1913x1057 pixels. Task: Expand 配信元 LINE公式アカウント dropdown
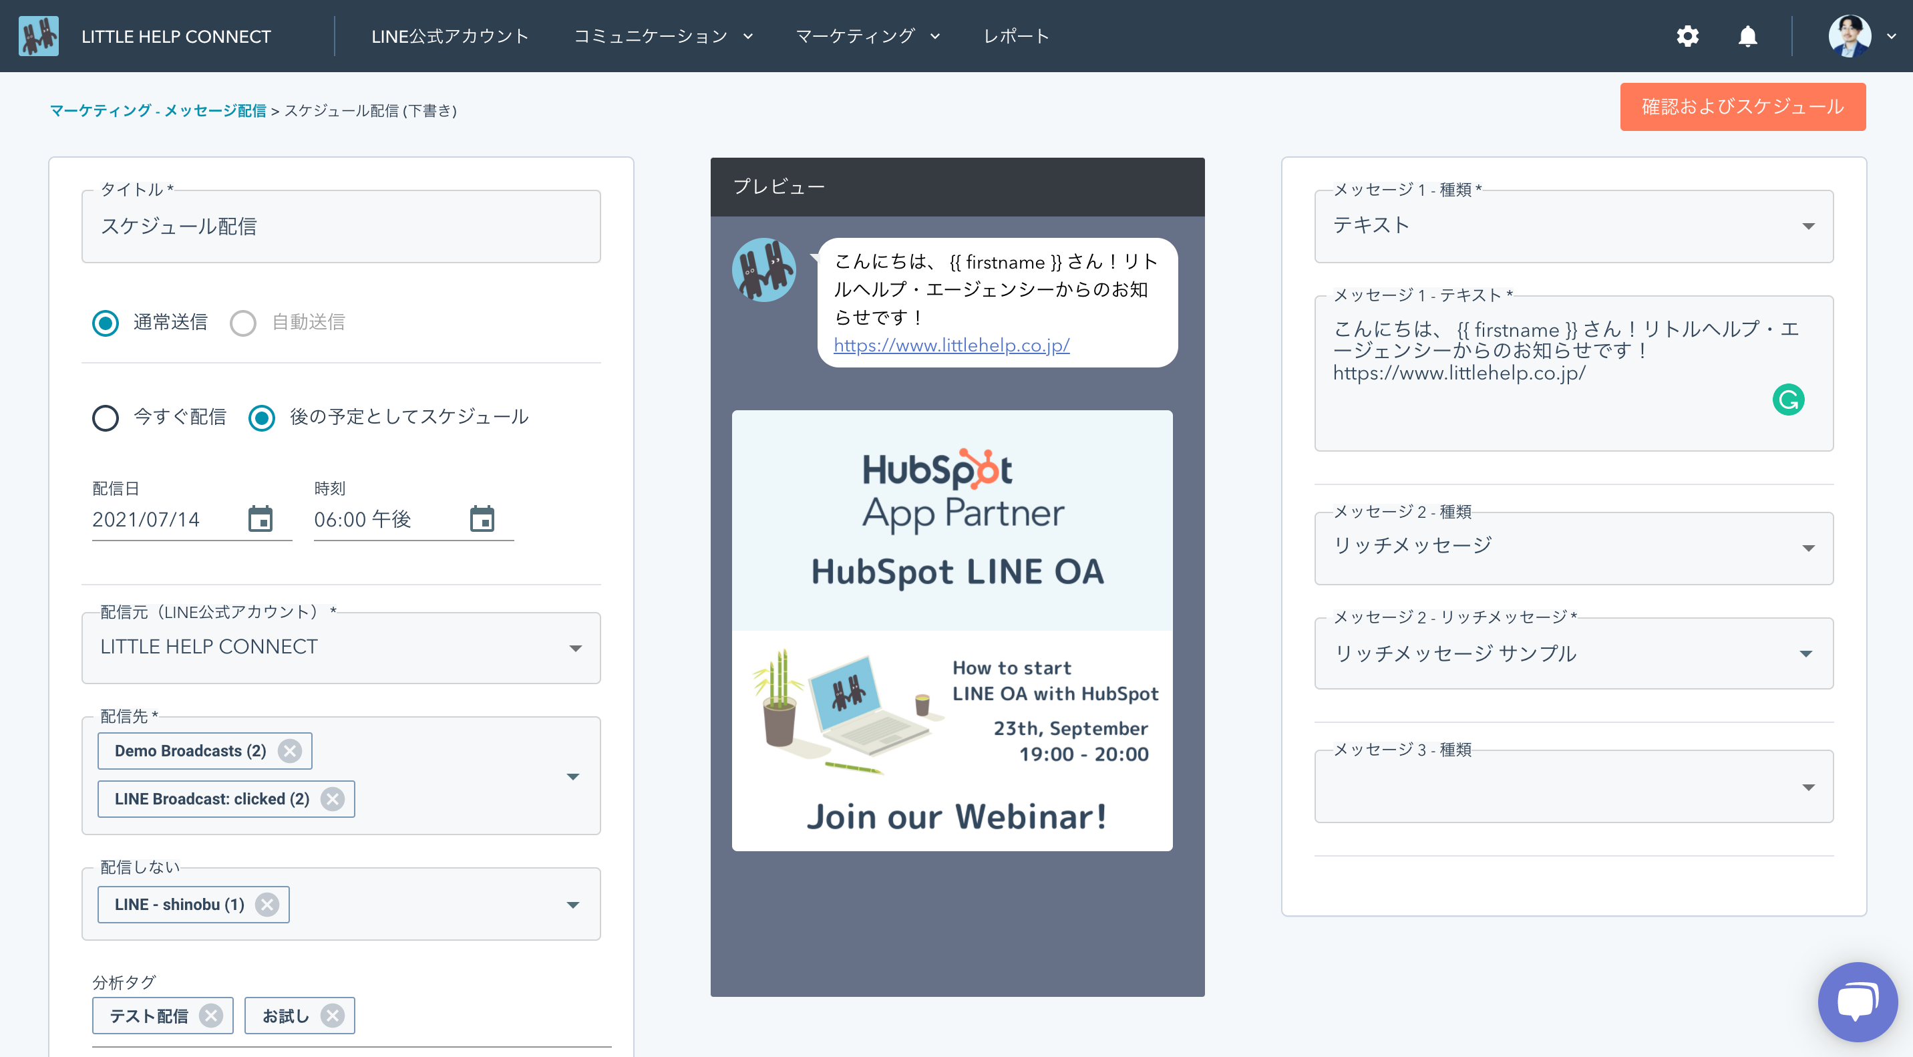pos(341,647)
